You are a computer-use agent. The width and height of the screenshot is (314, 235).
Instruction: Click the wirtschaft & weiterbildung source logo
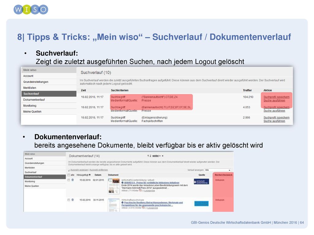coord(201,181)
